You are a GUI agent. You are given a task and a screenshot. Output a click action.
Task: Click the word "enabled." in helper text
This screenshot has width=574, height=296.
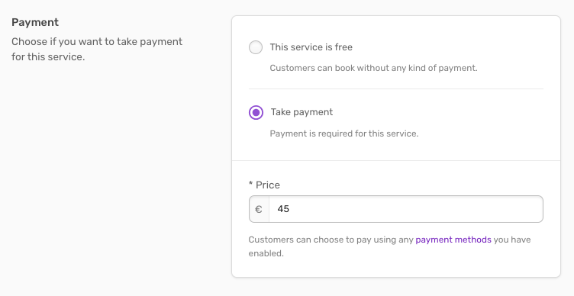(266, 253)
